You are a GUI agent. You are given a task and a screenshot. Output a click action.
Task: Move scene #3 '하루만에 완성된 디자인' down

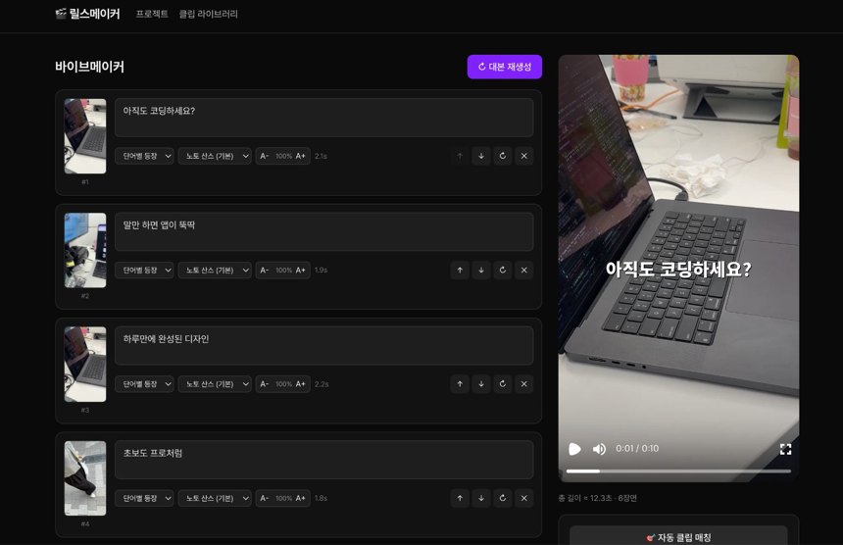[x=481, y=384]
